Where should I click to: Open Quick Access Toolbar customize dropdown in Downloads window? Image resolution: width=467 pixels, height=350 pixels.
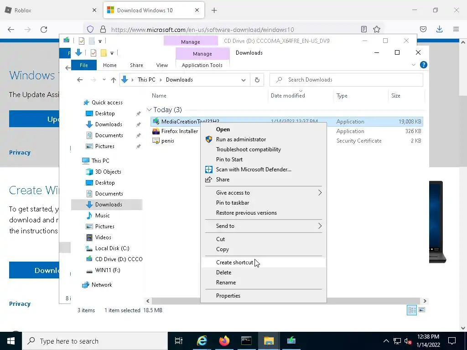click(112, 53)
